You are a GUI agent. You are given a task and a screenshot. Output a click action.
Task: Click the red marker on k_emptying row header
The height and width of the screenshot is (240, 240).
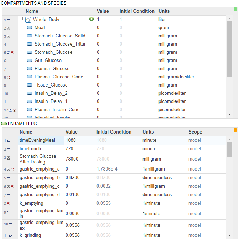[x=9, y=204]
